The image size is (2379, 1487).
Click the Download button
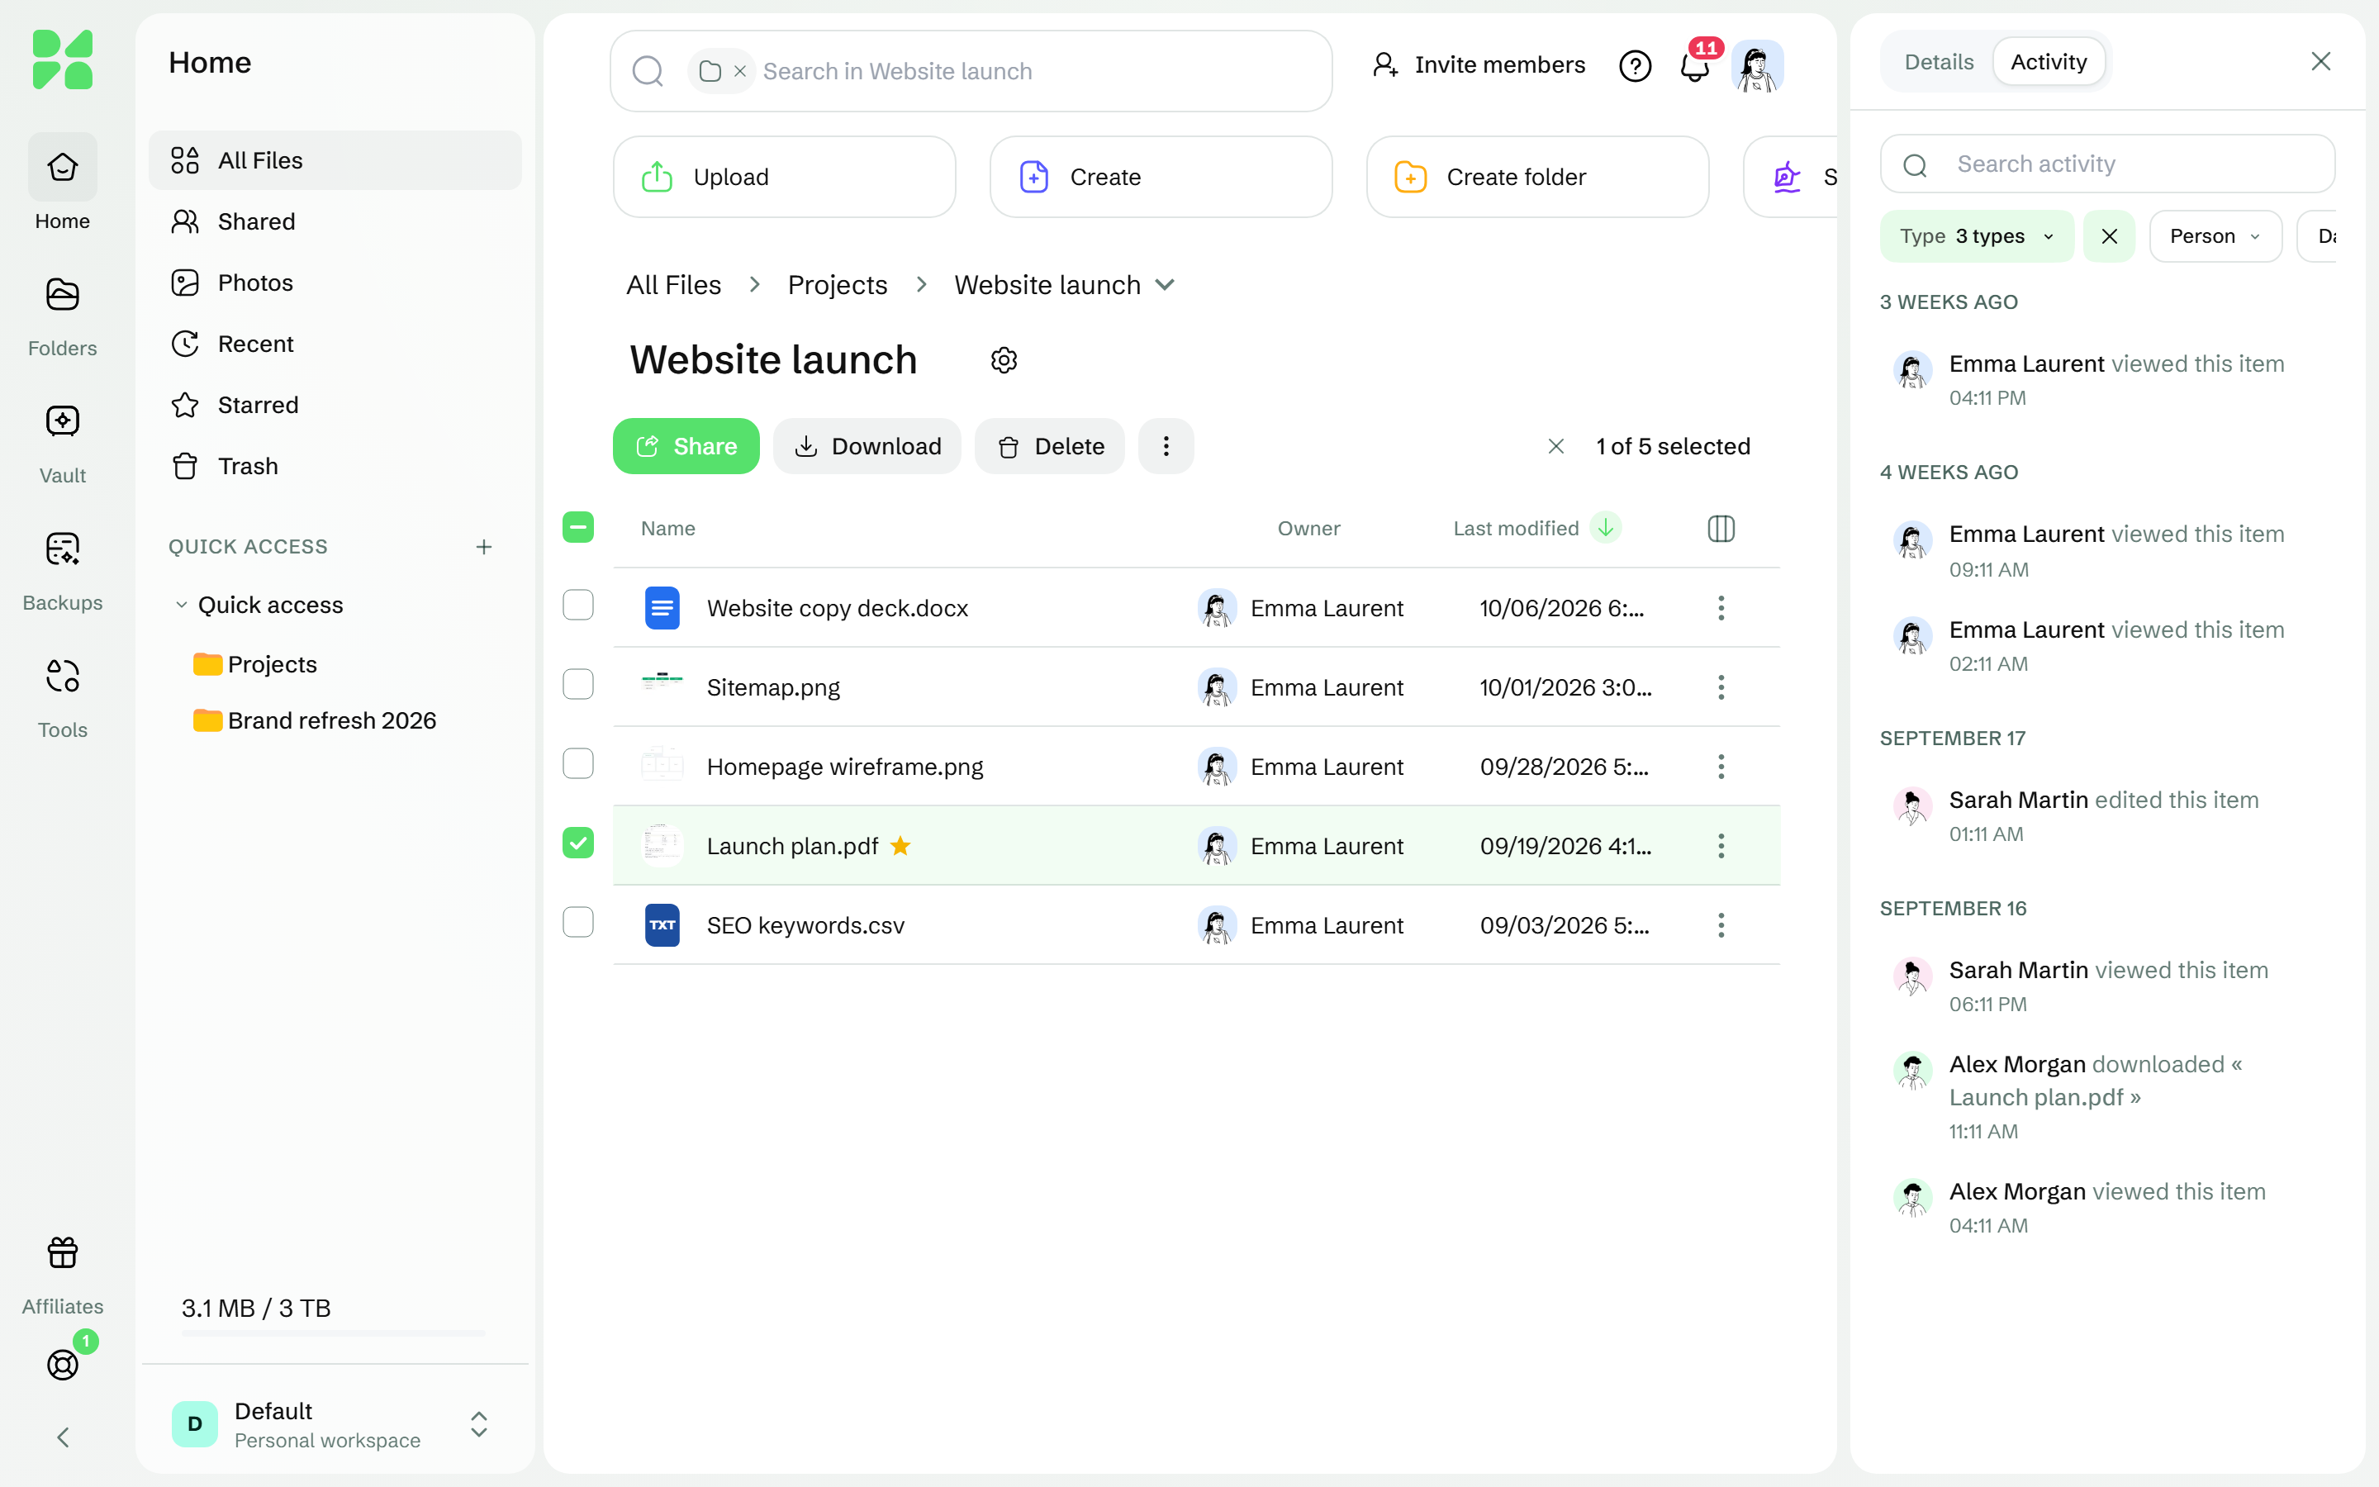[867, 446]
